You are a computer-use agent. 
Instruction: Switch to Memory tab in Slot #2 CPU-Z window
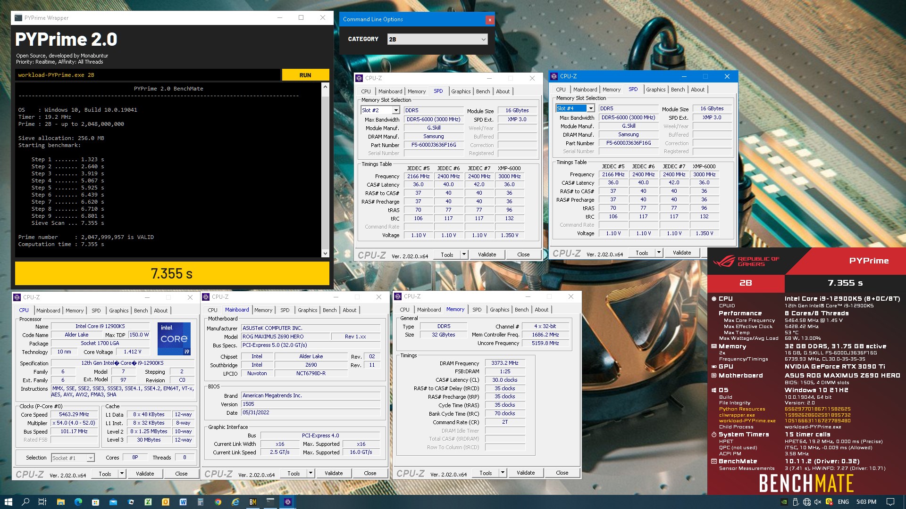(x=417, y=91)
